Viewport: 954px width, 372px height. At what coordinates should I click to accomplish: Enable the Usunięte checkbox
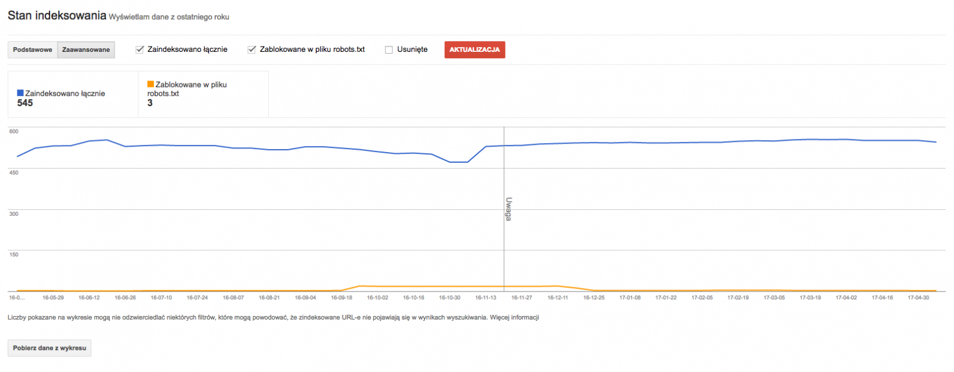pyautogui.click(x=388, y=49)
